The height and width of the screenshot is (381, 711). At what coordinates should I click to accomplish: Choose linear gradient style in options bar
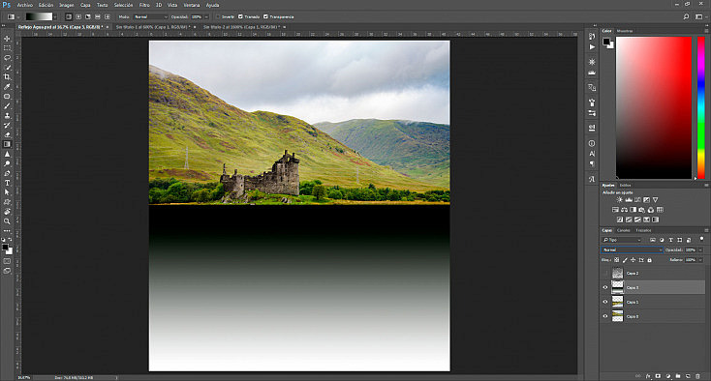[69, 16]
